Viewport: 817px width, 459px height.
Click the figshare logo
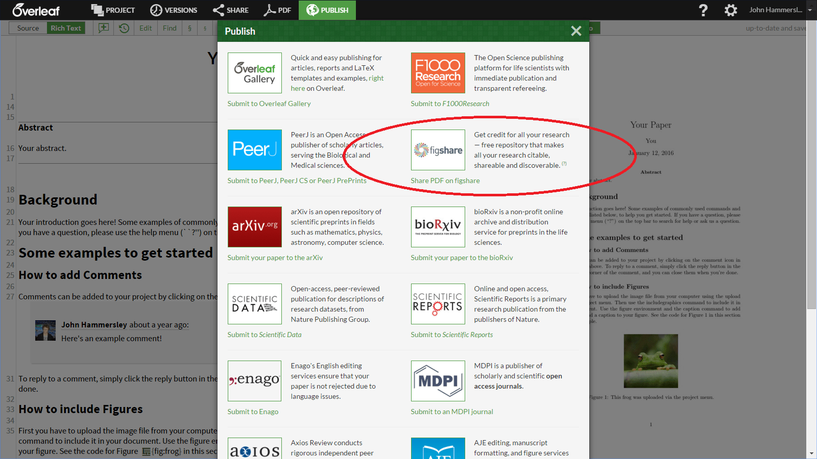438,150
